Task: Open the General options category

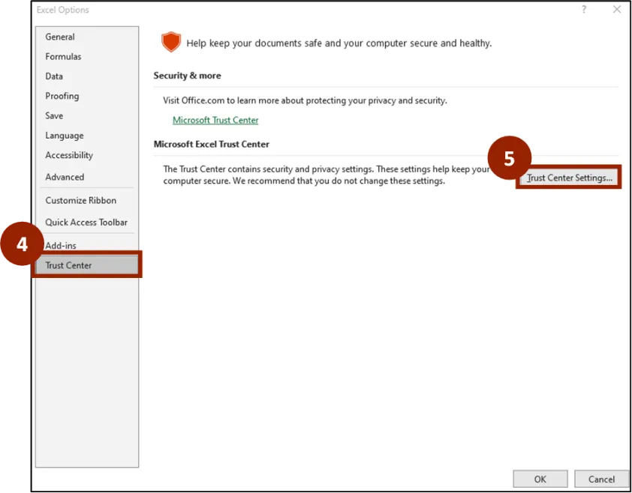Action: pos(60,37)
